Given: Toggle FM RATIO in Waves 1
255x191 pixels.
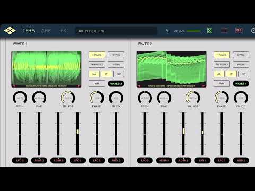Looking at the screenshot, I should (97, 64).
